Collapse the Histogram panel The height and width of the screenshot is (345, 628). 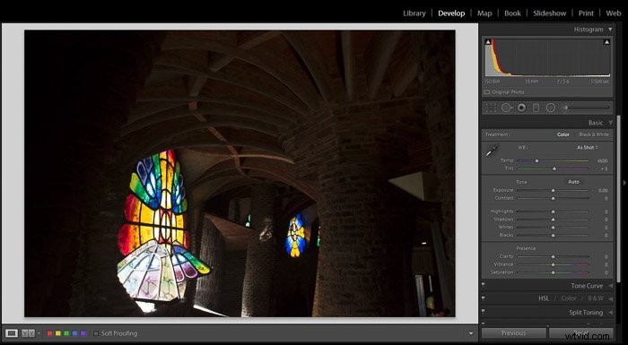tap(610, 30)
